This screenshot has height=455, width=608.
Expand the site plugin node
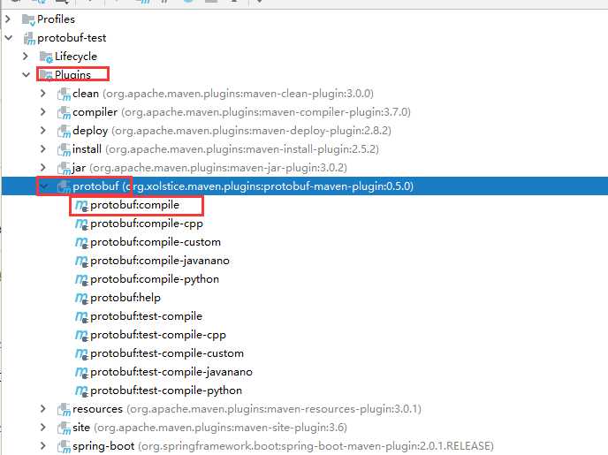(43, 427)
